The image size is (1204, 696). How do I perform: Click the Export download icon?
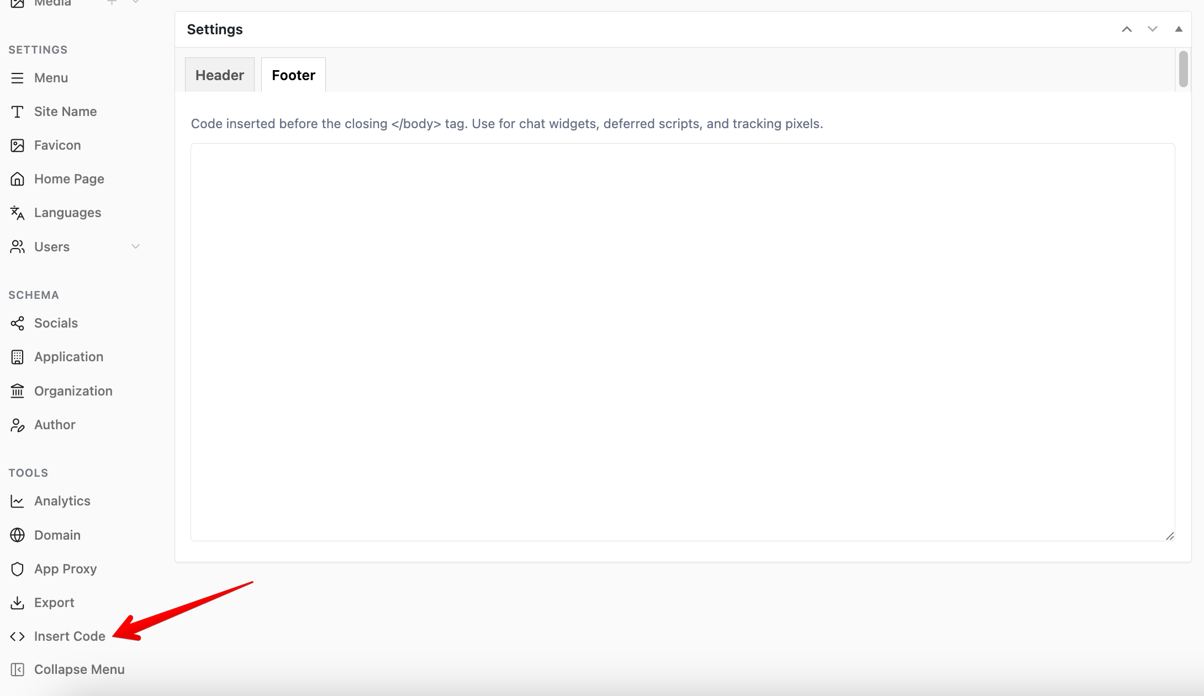tap(17, 603)
